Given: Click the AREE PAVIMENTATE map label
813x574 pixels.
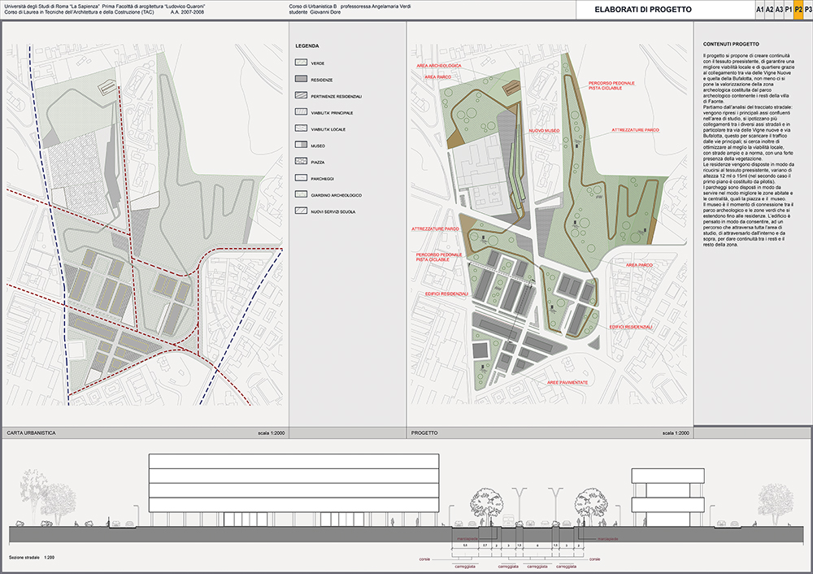Looking at the screenshot, I should click(567, 381).
